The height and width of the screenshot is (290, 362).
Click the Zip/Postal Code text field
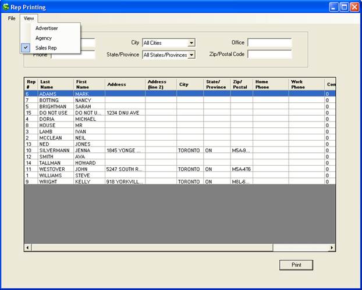(269, 54)
